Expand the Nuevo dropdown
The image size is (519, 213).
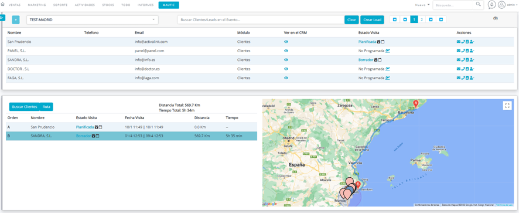422,5
